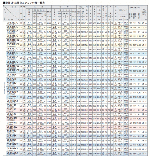Image resolution: width=150 pixels, height=156 pixels.
Task: Select model name CS-J223C
Action: coord(11,105)
